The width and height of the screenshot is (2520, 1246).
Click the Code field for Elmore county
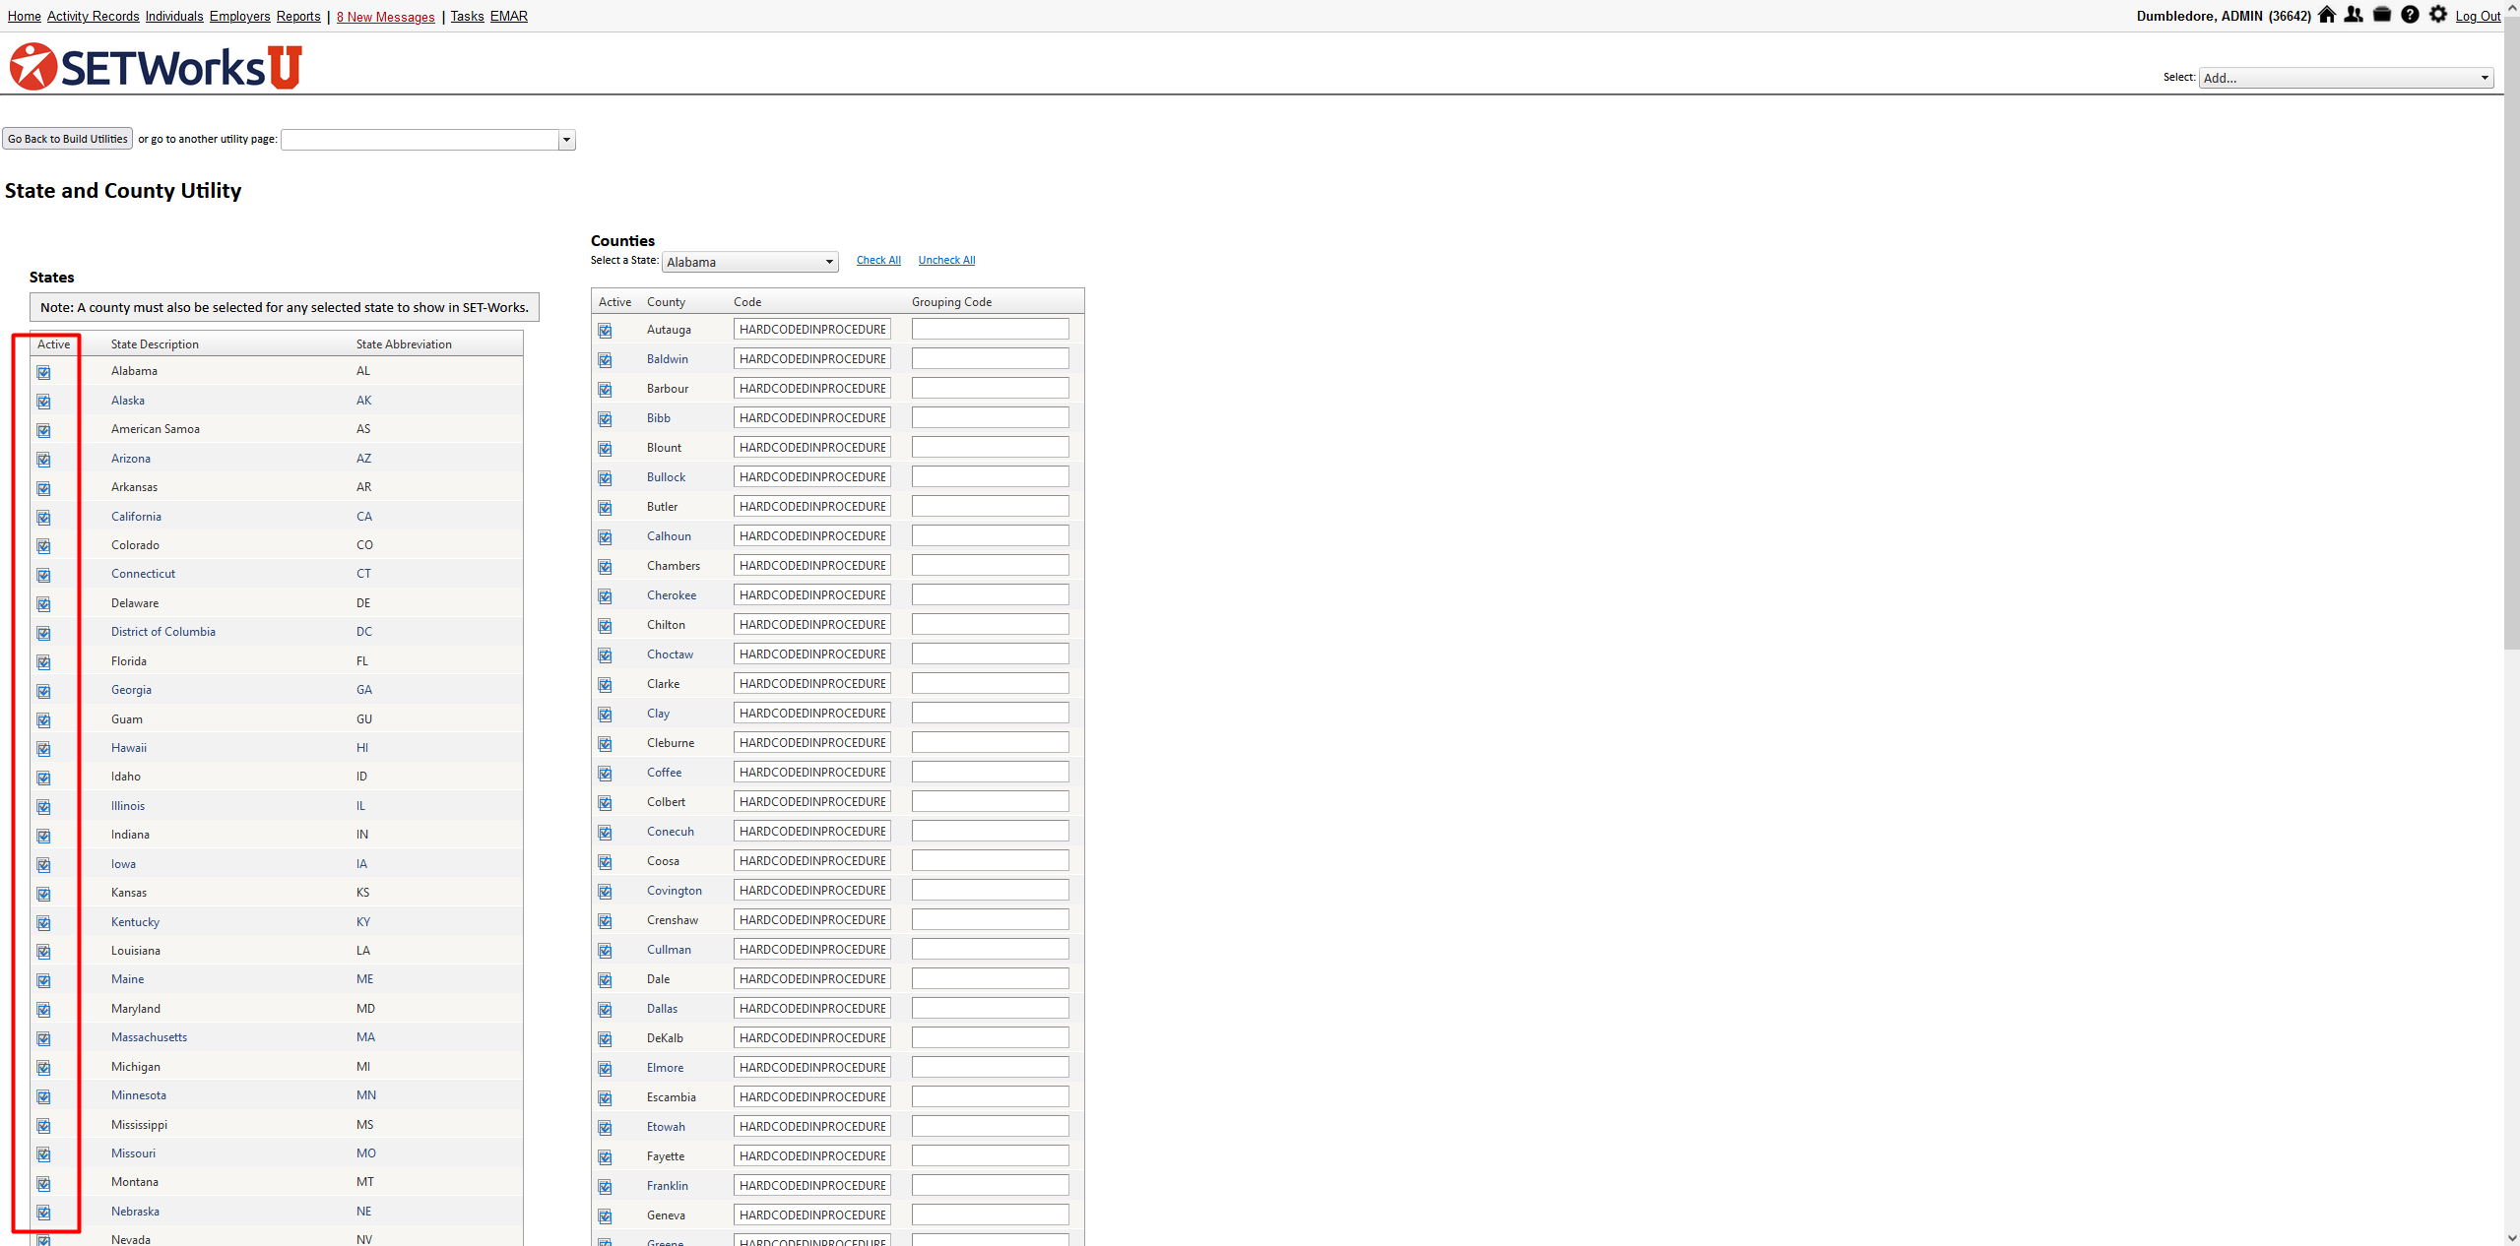click(812, 1067)
